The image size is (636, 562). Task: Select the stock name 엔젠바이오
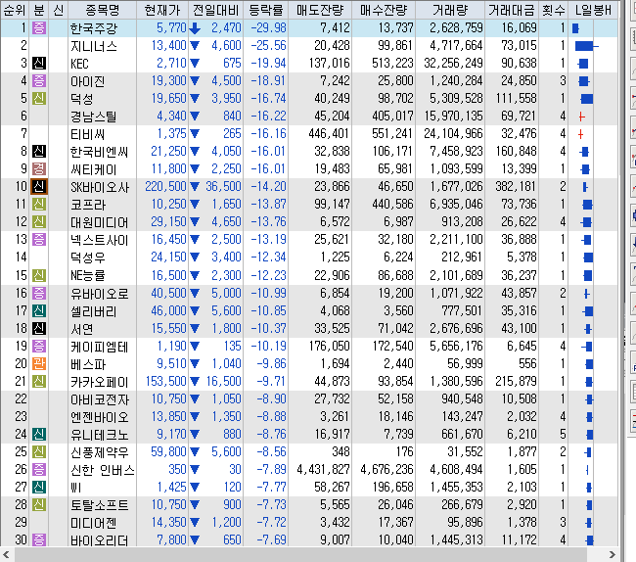point(100,417)
